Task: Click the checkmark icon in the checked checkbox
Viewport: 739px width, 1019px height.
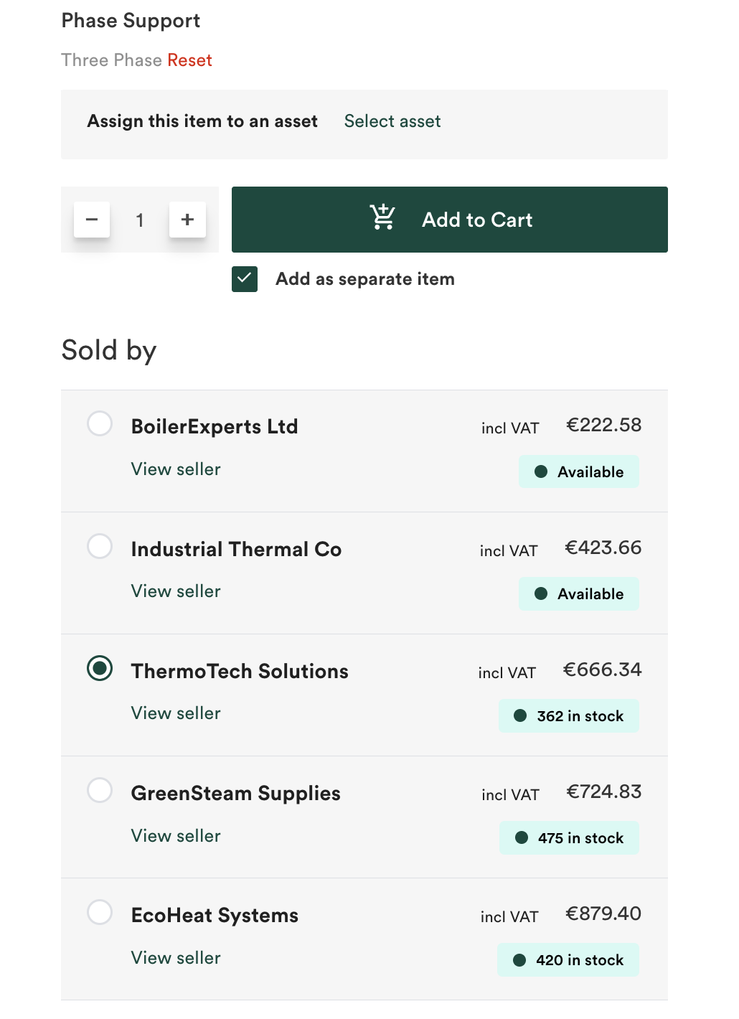Action: click(x=244, y=279)
